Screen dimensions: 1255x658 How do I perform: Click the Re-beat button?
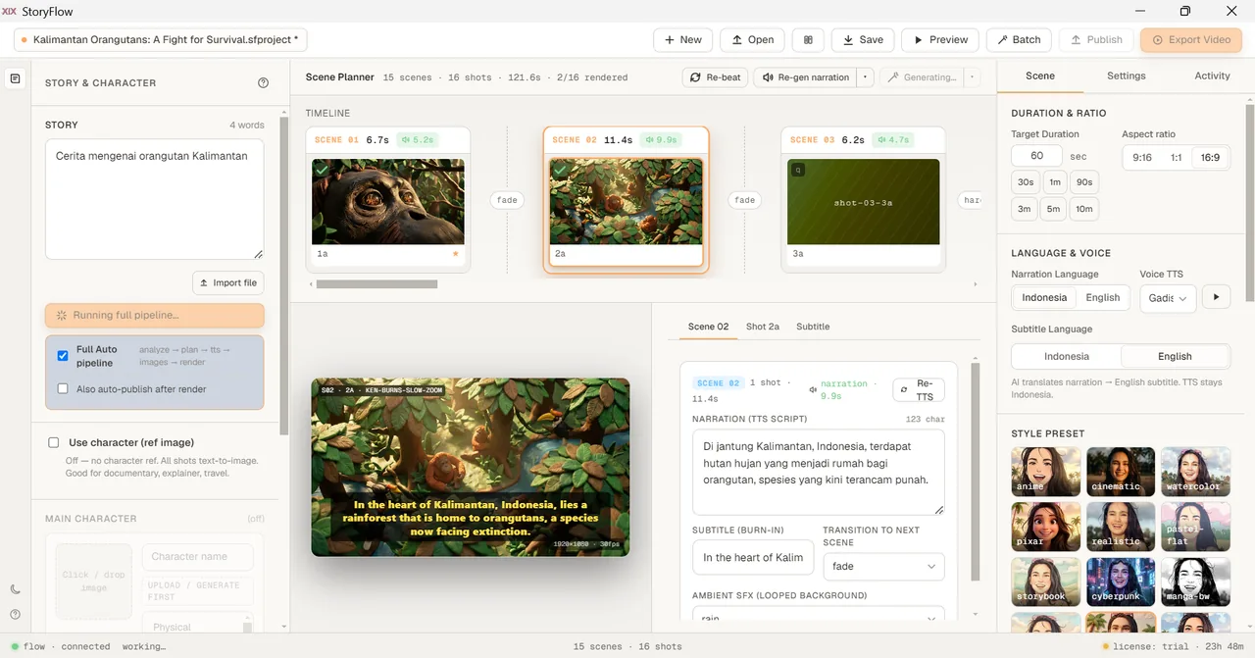715,77
